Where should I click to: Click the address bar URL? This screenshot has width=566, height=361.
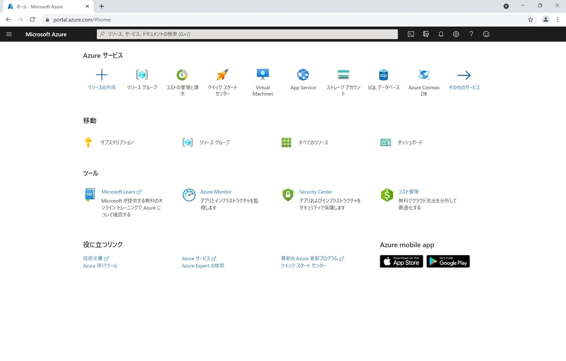point(82,20)
